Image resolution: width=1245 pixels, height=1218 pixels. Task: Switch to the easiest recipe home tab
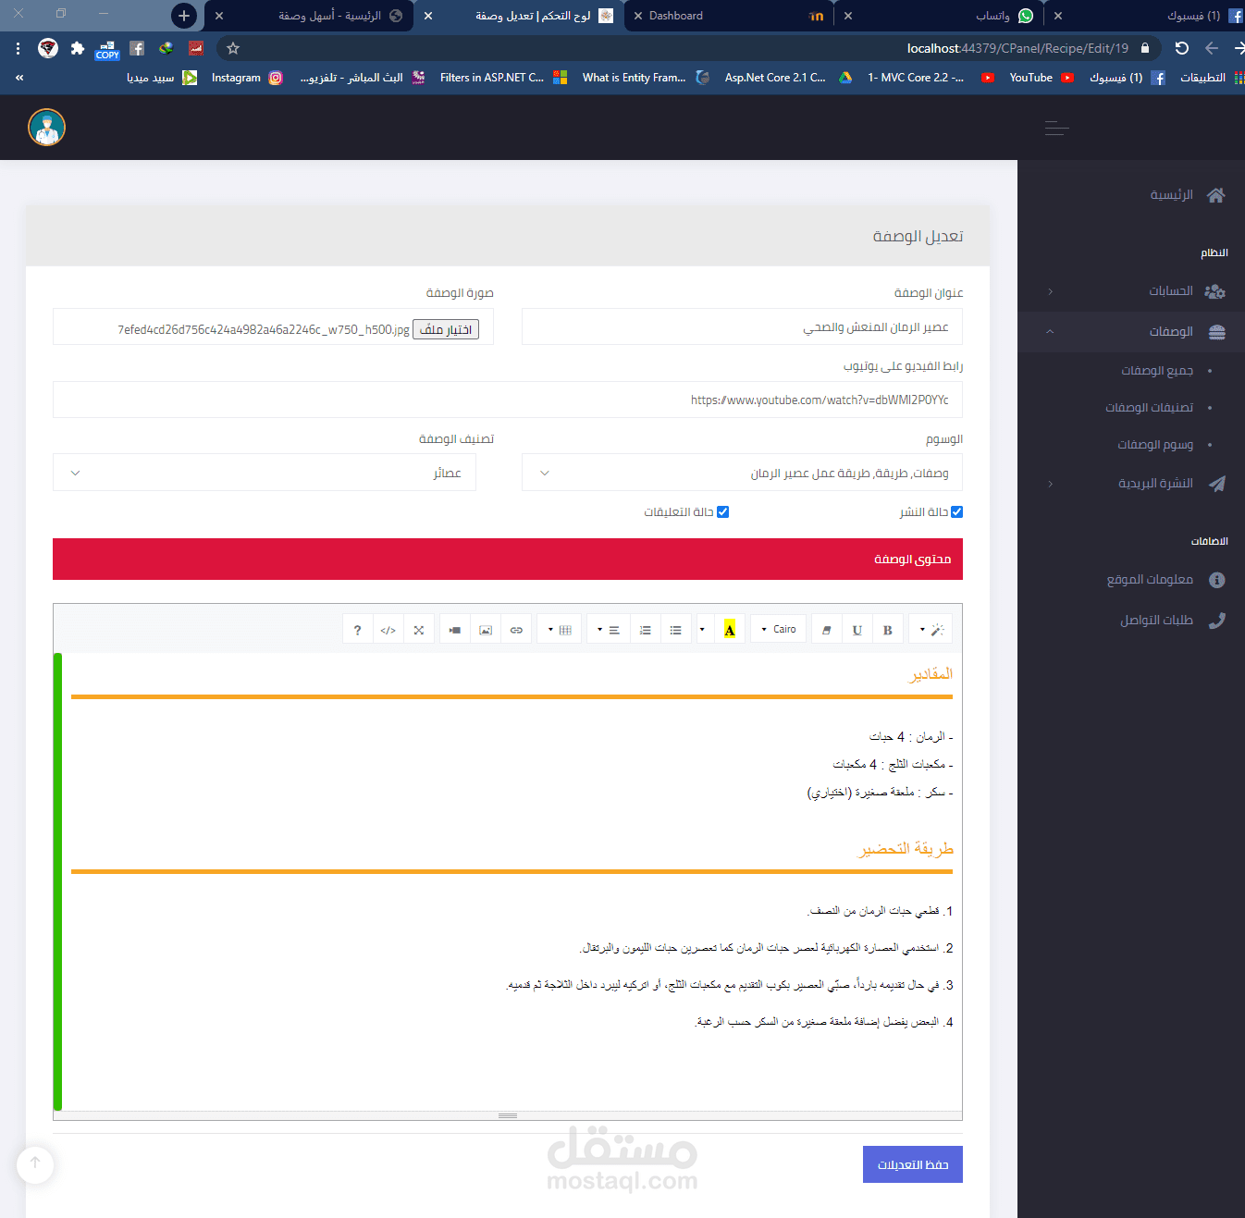click(309, 16)
